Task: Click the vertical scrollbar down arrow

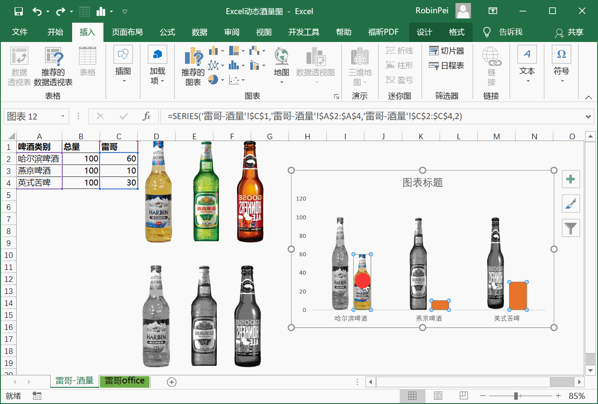Action: click(591, 370)
